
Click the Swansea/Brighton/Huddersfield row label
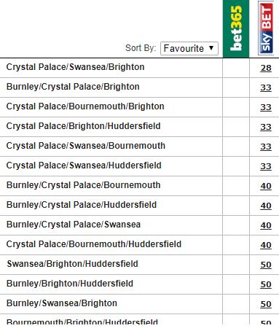coord(72,264)
